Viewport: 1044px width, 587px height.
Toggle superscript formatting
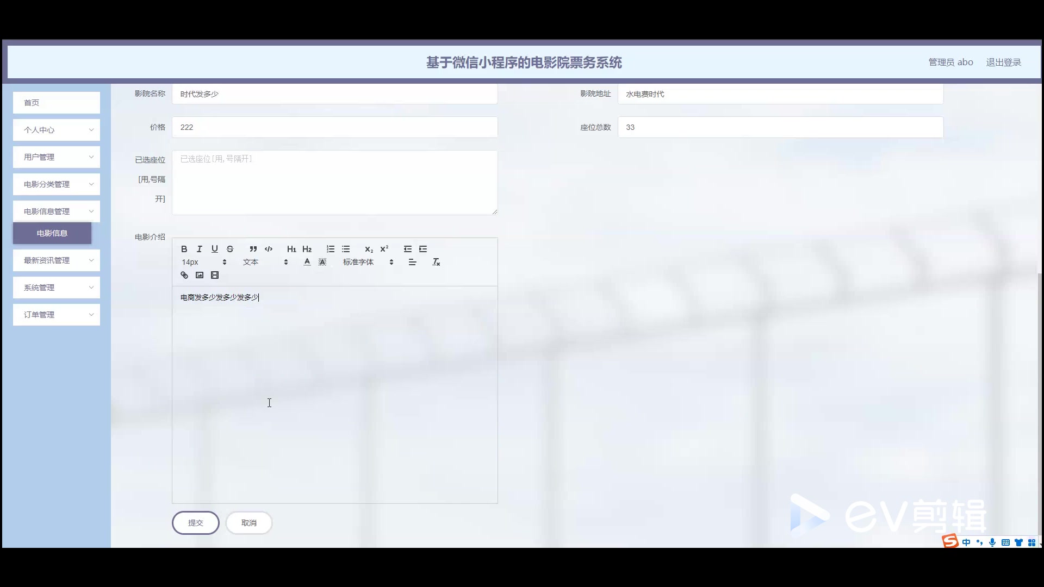coord(384,249)
